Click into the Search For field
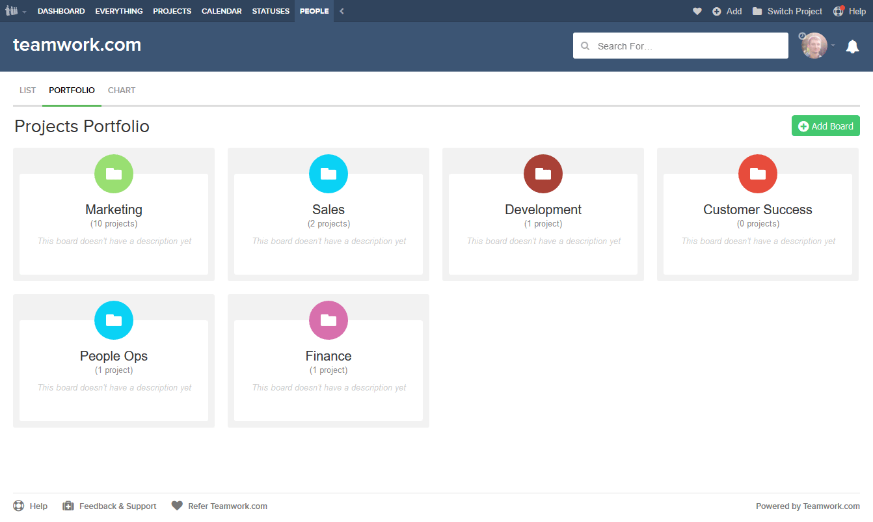Screen dimensions: 873x522 pos(680,46)
